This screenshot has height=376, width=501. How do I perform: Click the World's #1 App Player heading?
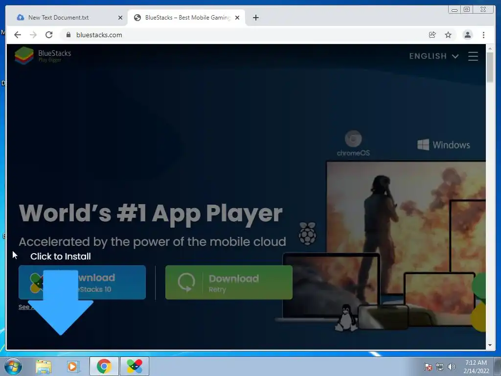151,214
